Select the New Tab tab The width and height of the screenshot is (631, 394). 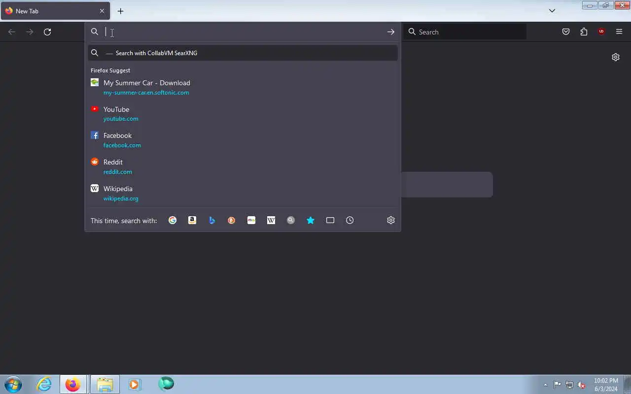click(55, 11)
